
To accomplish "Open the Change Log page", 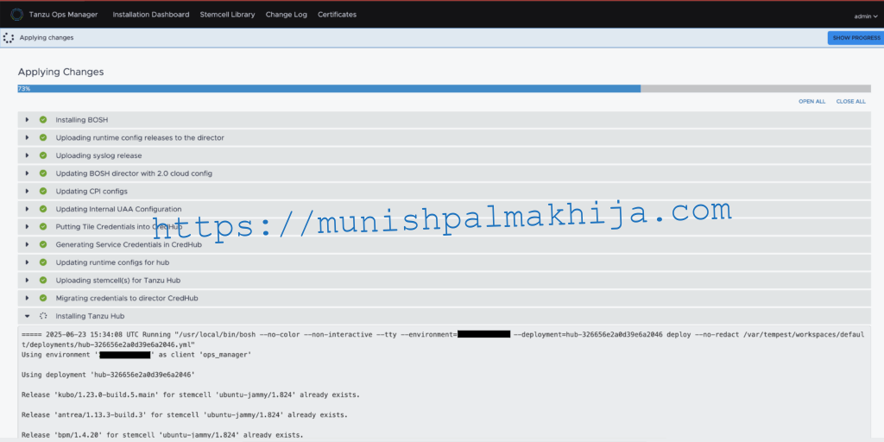I will point(287,15).
